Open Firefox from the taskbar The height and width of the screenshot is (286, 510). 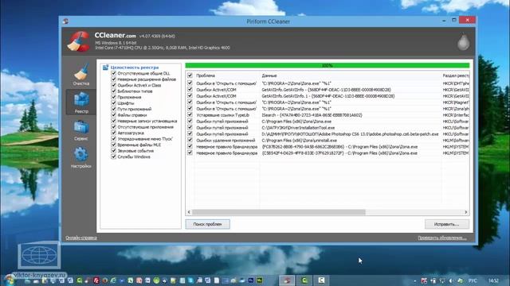click(x=105, y=280)
